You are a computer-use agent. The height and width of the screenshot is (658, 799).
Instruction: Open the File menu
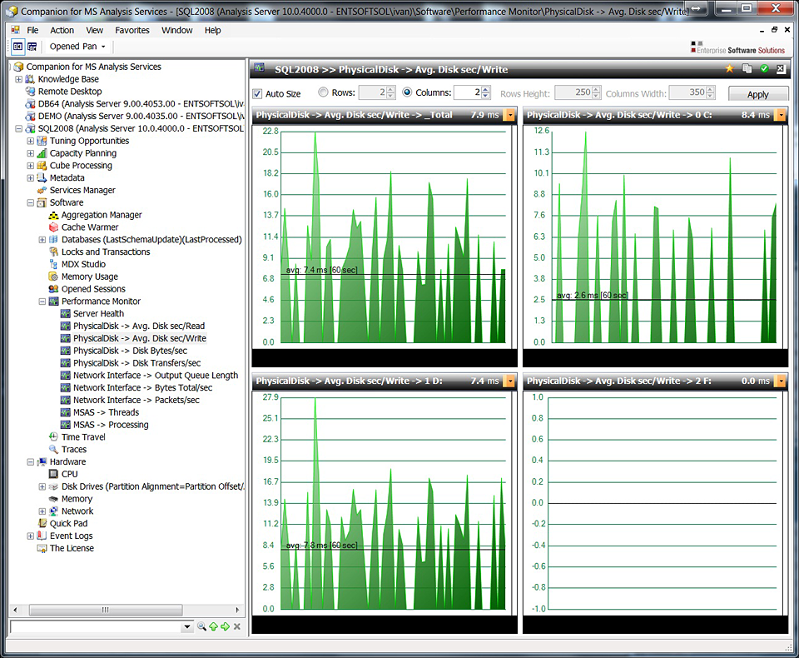point(32,30)
